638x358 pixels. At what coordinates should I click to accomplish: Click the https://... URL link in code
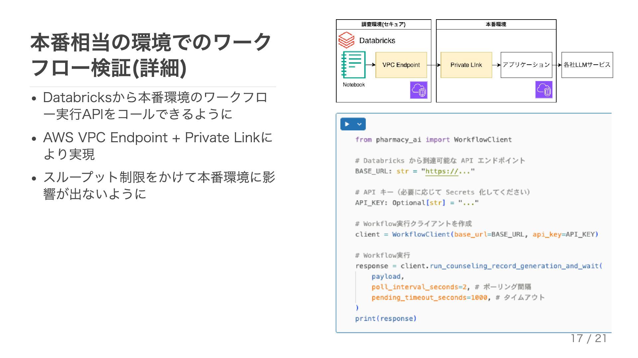pyautogui.click(x=442, y=171)
